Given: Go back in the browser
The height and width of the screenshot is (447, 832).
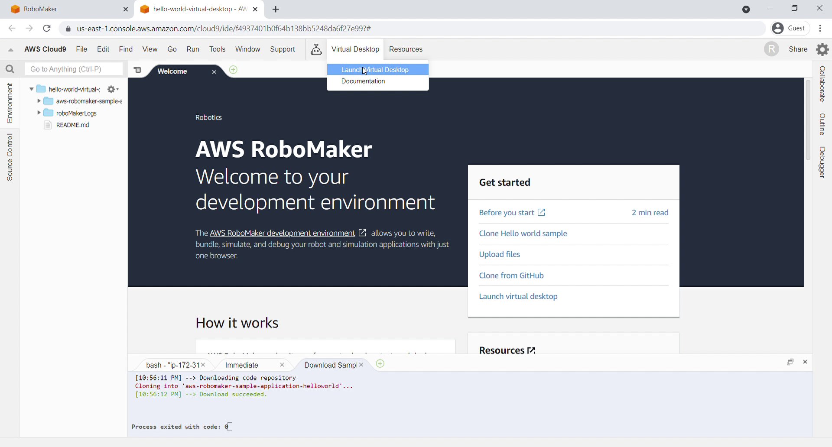Looking at the screenshot, I should [12, 29].
